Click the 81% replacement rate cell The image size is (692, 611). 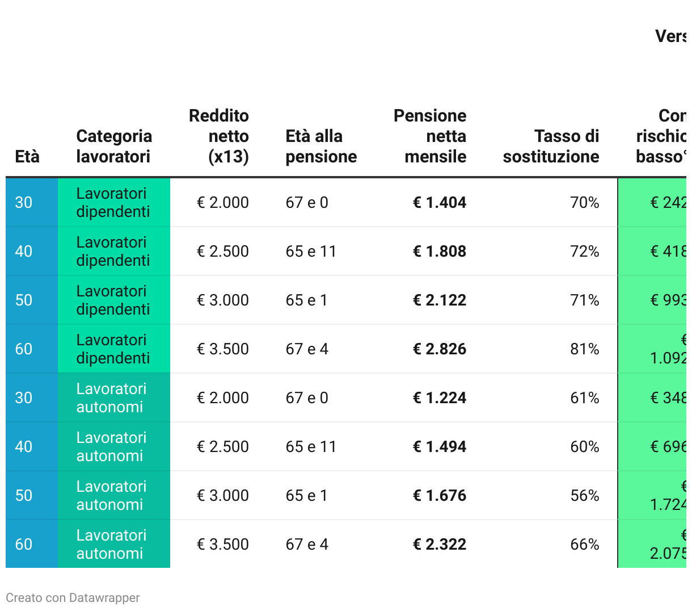coord(585,349)
